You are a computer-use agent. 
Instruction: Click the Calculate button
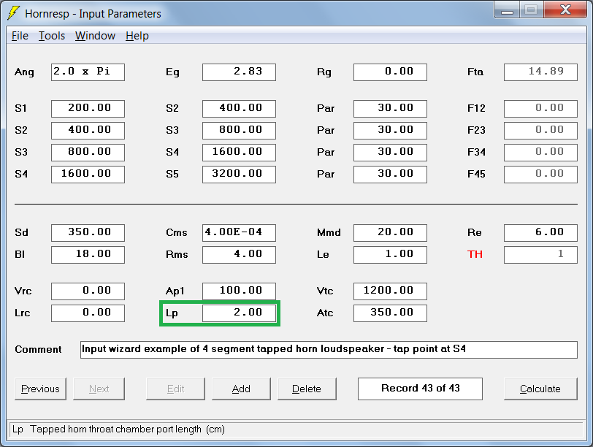540,389
